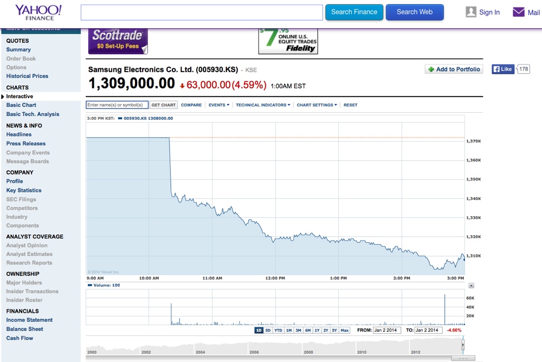Click the Add to Portfolio button
The image size is (542, 362).
tap(454, 69)
